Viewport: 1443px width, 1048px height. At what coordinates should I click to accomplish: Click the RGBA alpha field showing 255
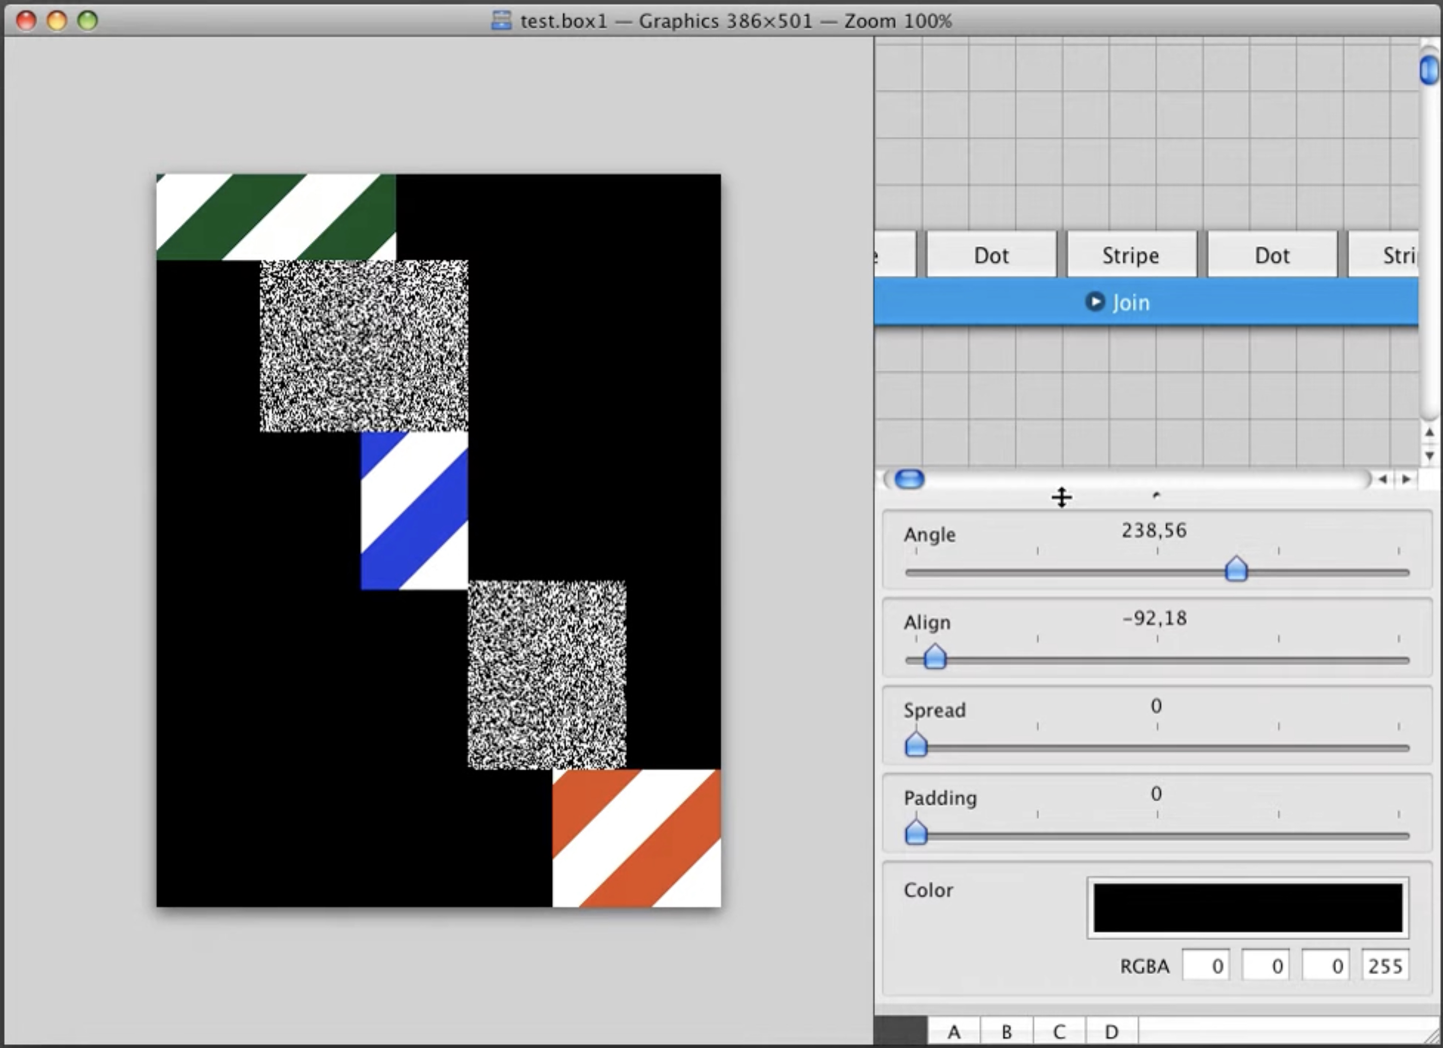(1385, 965)
